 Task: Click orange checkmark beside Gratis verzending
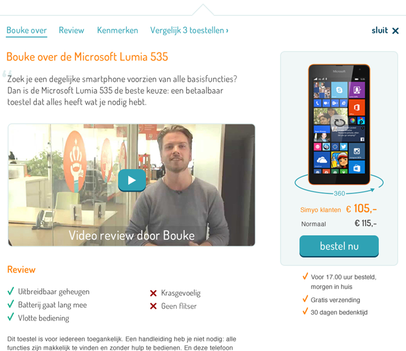coord(305,299)
